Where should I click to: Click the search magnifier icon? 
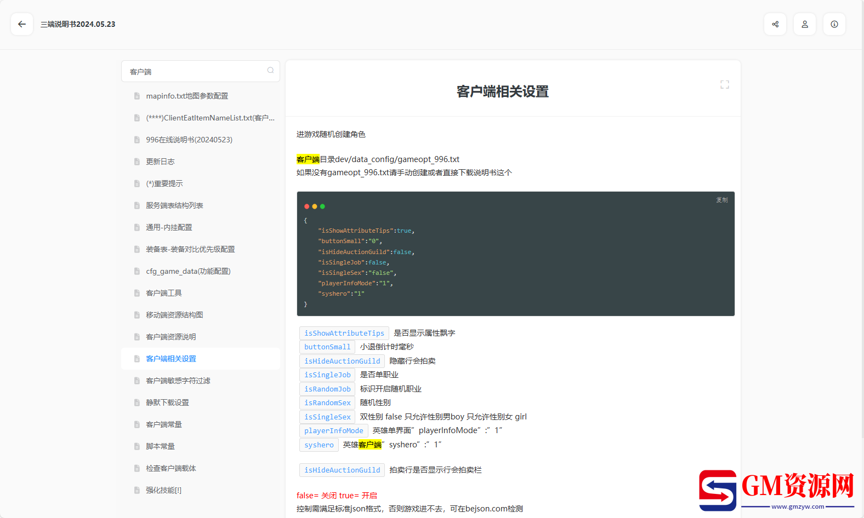coord(270,71)
